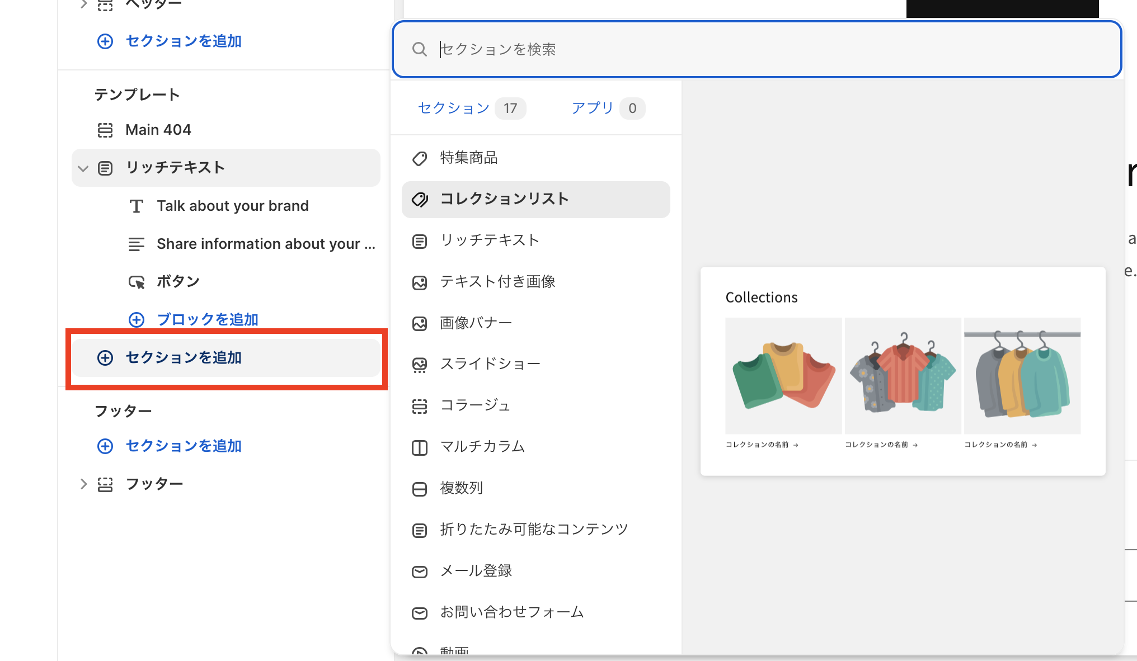The width and height of the screenshot is (1137, 661).
Task: Switch to the アプリ tab
Action: coord(593,108)
